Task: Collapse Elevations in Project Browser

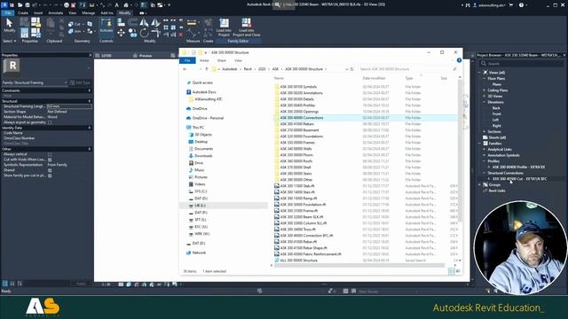Action: point(485,103)
